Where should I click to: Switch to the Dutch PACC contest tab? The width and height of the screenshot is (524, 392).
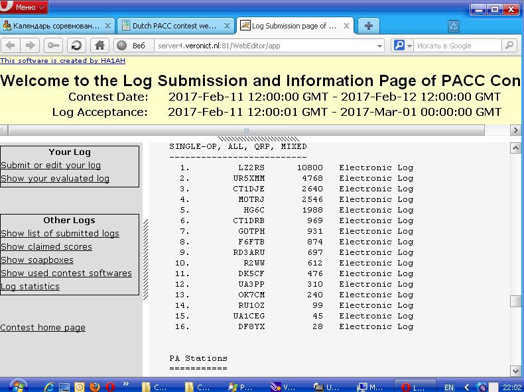tap(174, 26)
